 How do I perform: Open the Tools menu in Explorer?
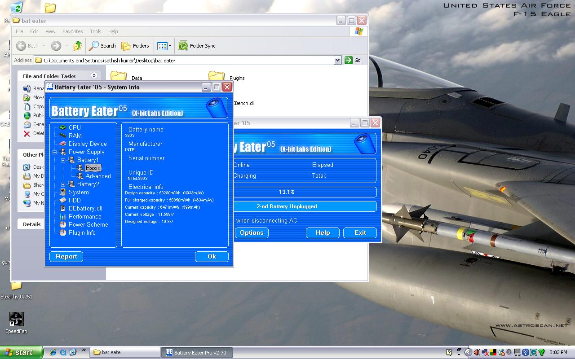[96, 31]
